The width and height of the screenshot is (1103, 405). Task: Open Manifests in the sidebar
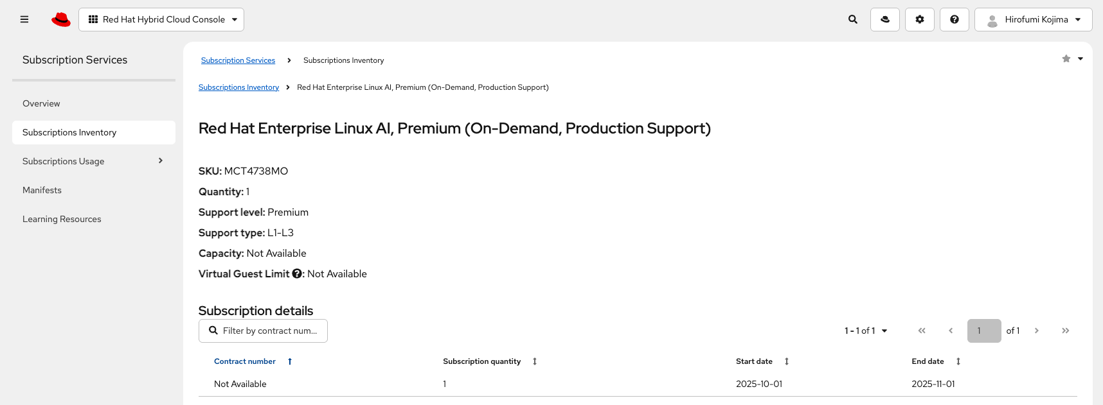42,190
